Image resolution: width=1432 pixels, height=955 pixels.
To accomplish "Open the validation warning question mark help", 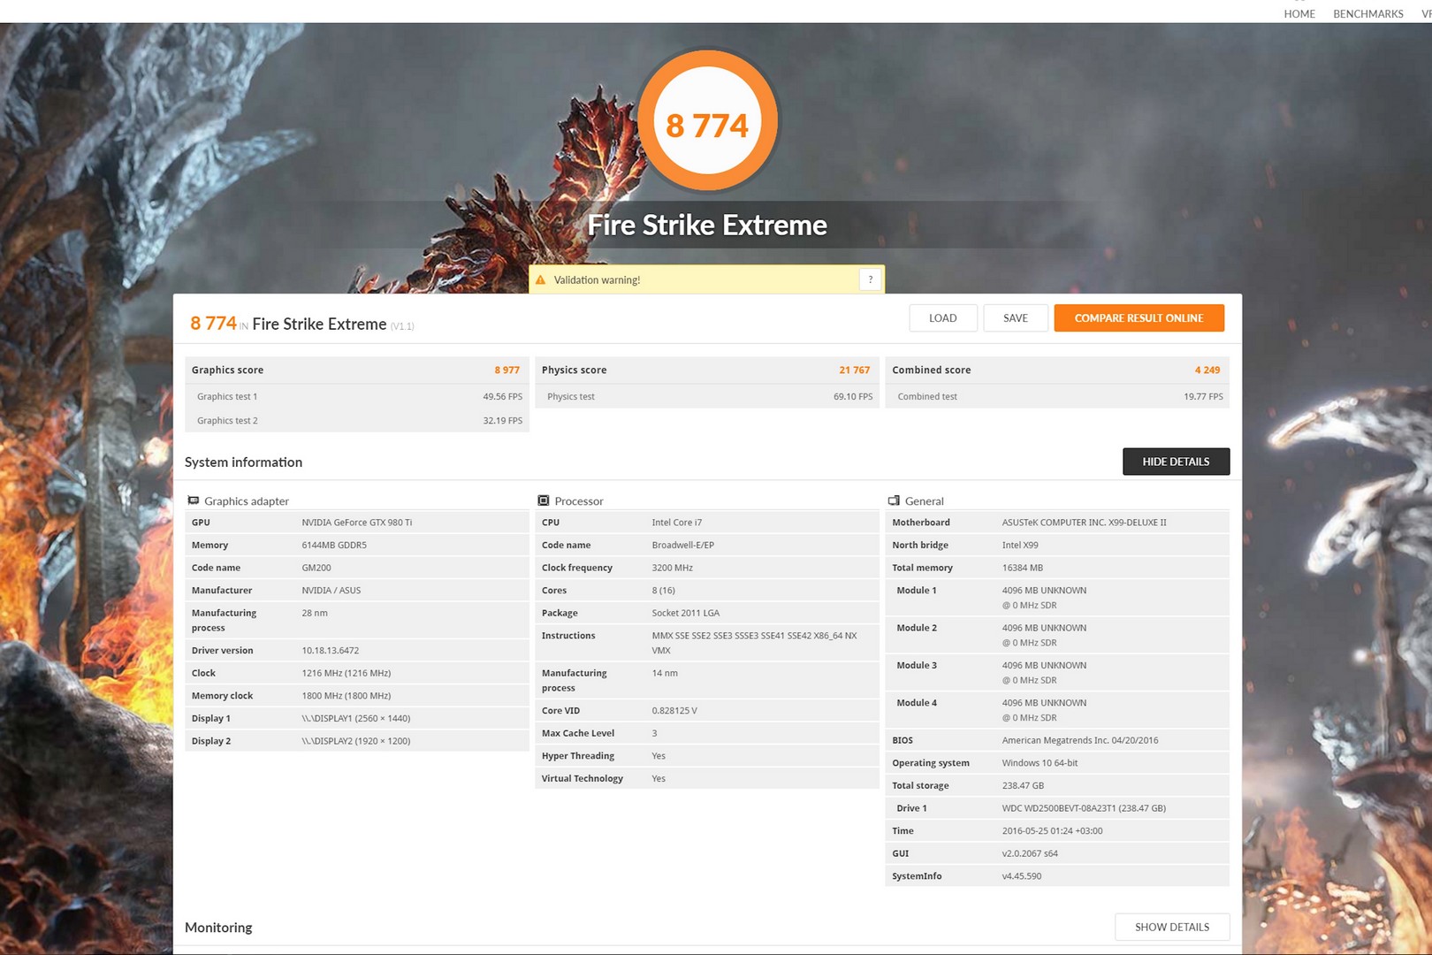I will click(870, 279).
